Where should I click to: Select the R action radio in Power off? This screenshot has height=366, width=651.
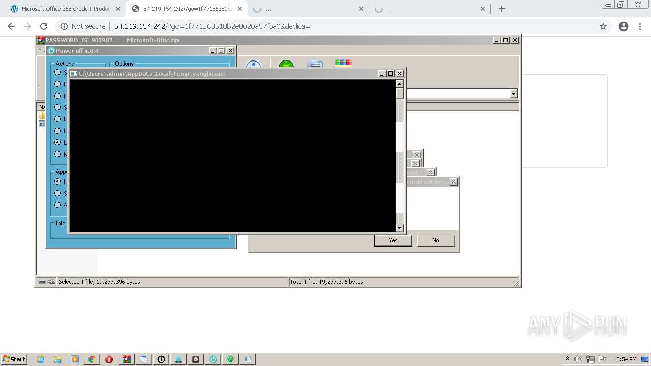(x=57, y=96)
